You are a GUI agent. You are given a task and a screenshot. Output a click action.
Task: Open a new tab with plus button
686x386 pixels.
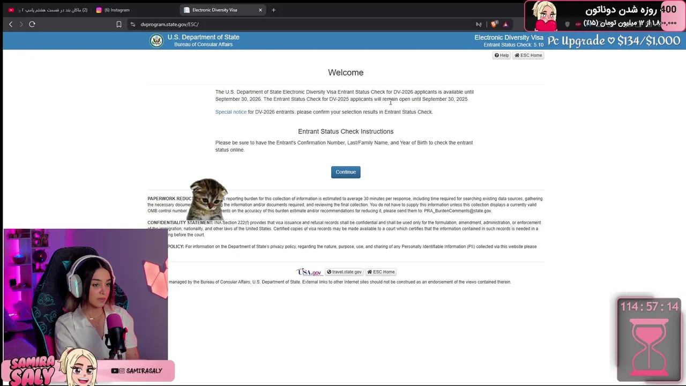point(273,10)
